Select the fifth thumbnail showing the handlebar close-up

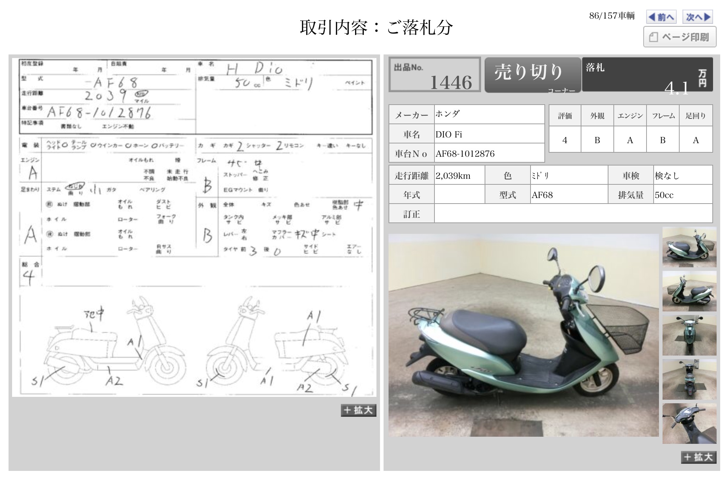coord(689,424)
